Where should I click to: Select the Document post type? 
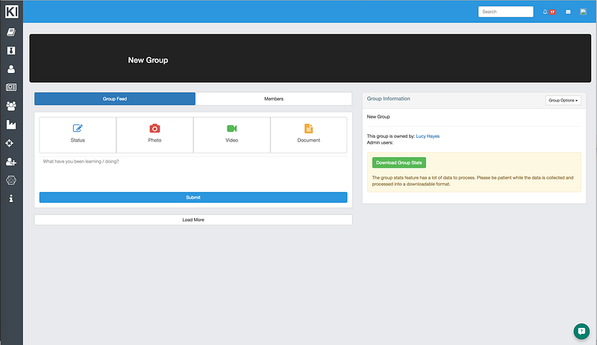309,135
